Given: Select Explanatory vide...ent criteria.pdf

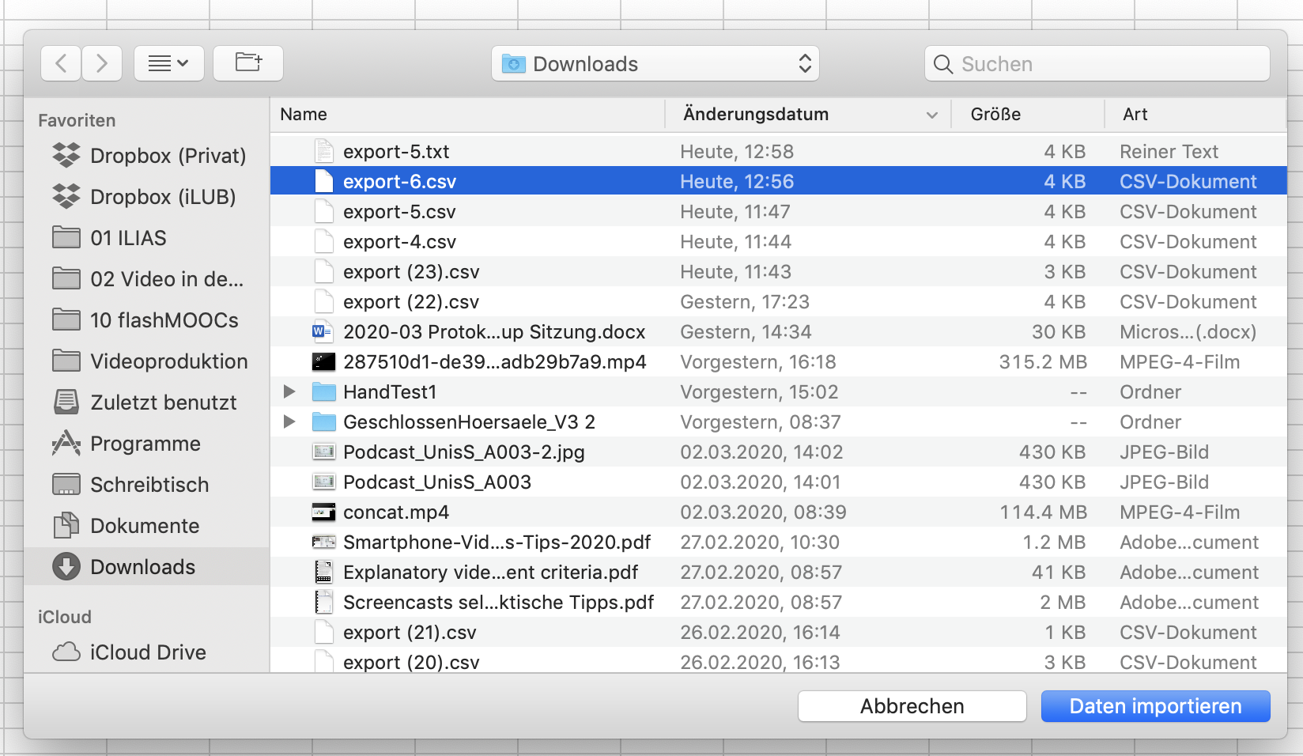Looking at the screenshot, I should click(779, 572).
